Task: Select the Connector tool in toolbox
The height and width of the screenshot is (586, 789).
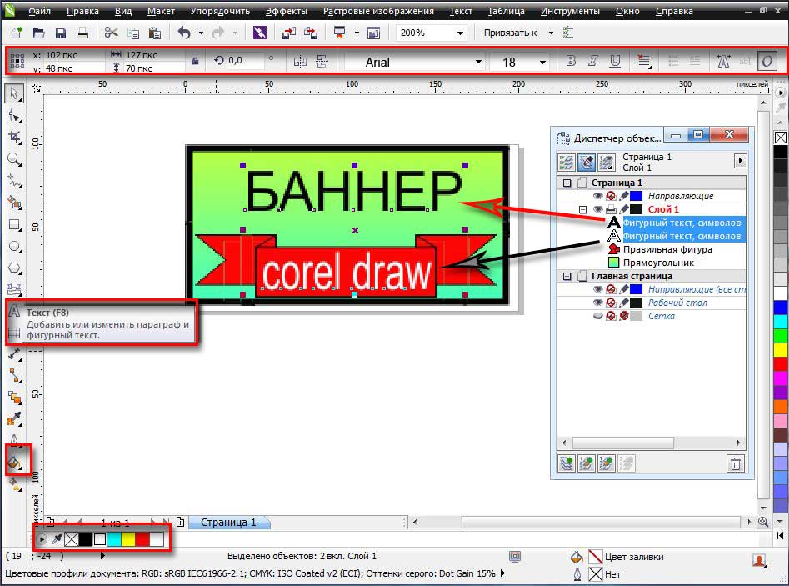Action: pyautogui.click(x=15, y=376)
